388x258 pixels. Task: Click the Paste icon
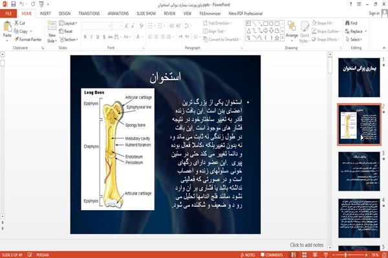(7, 27)
